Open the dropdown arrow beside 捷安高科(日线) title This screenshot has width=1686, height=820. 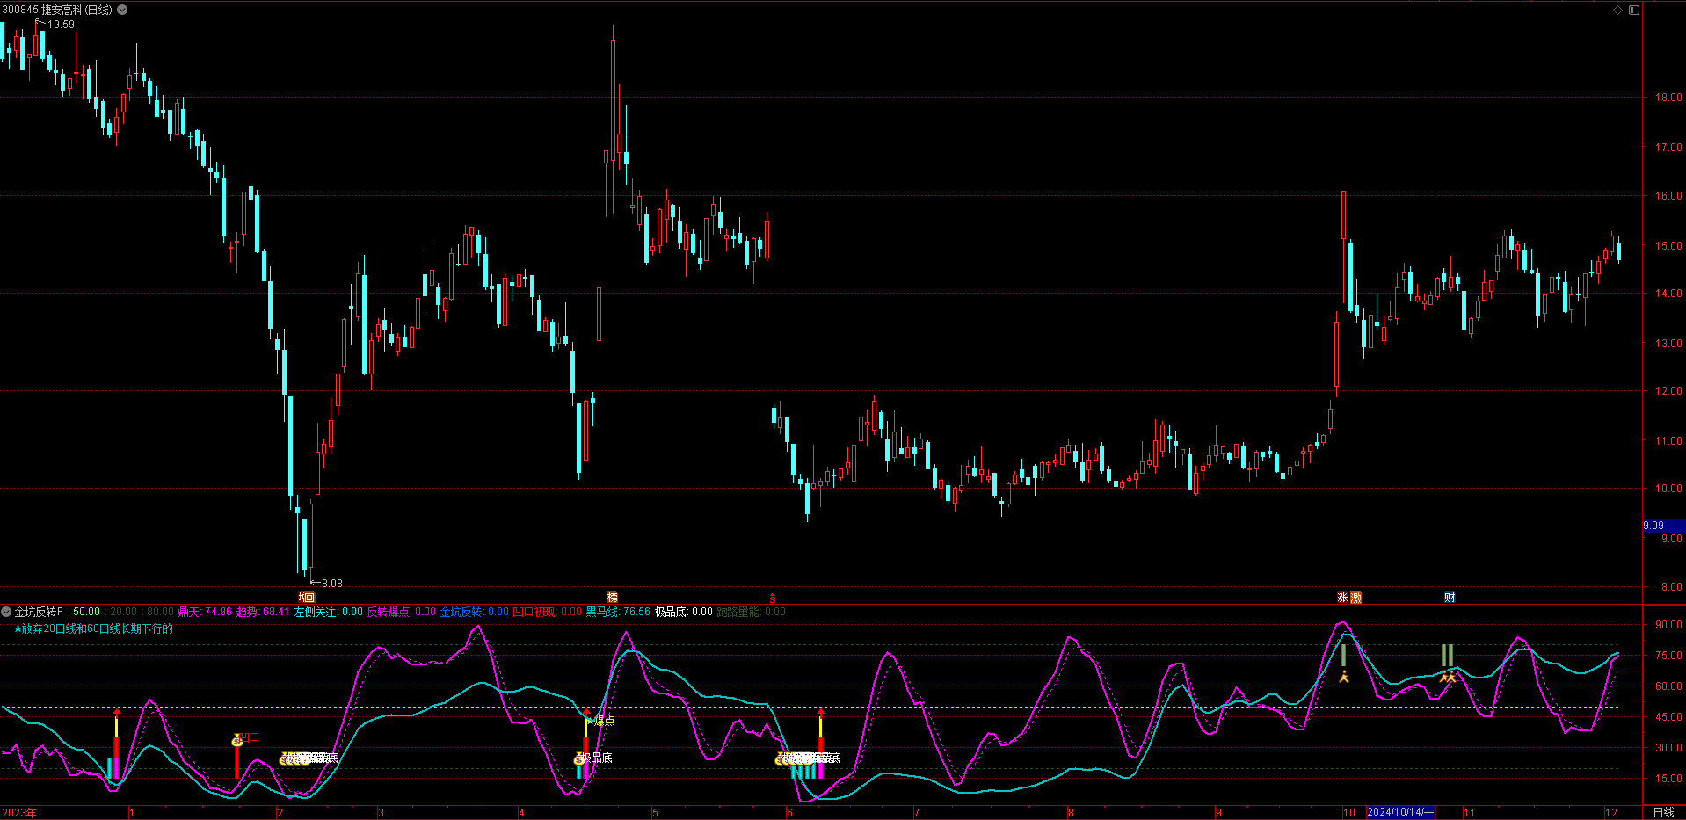coord(122,10)
